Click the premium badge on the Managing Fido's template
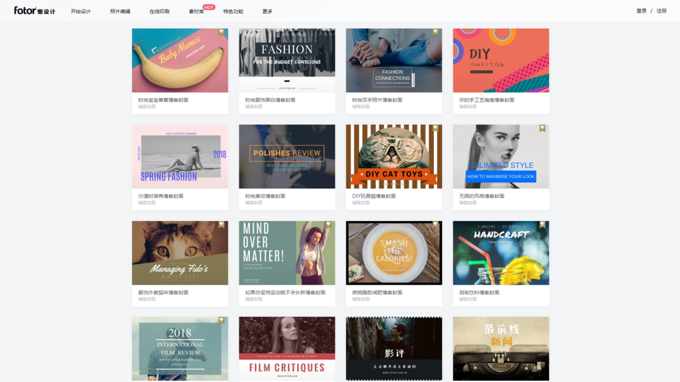 221,224
